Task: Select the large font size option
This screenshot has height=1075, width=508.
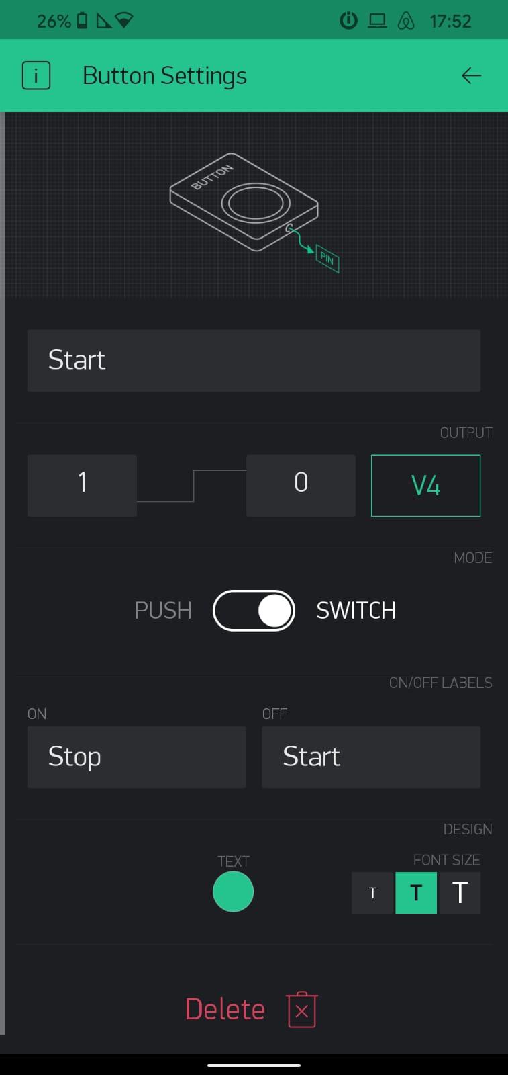Action: (x=459, y=893)
